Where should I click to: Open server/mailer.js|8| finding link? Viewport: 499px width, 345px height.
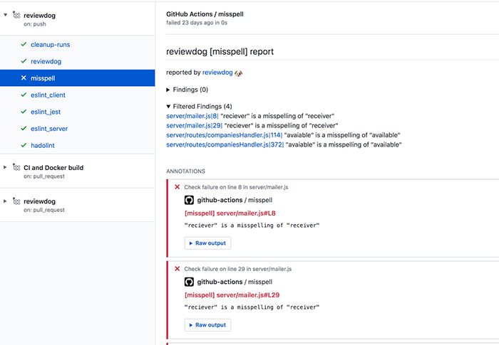[x=192, y=116]
